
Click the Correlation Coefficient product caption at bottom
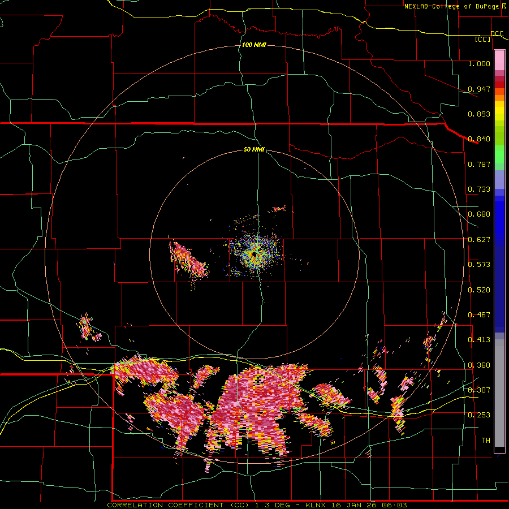tap(257, 505)
